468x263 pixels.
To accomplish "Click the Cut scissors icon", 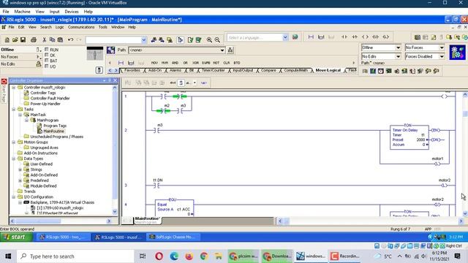I will pos(44,39).
